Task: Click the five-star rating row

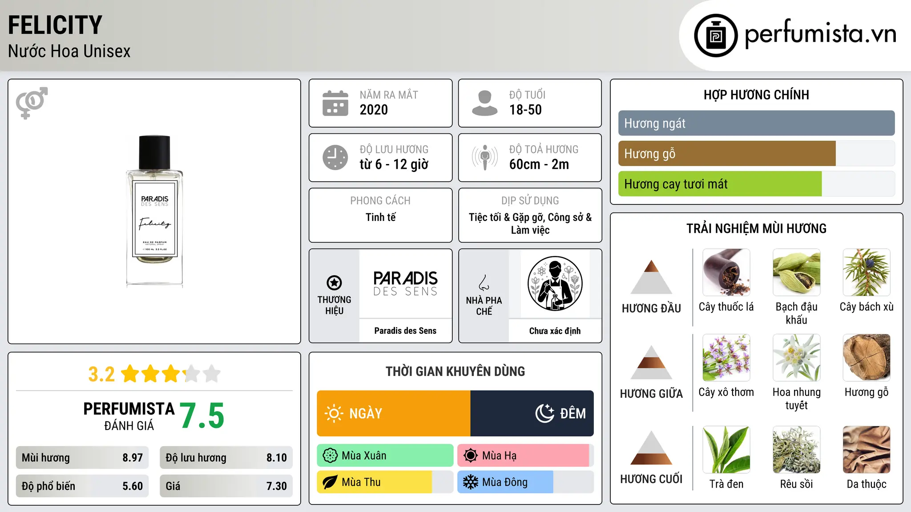Action: click(171, 374)
